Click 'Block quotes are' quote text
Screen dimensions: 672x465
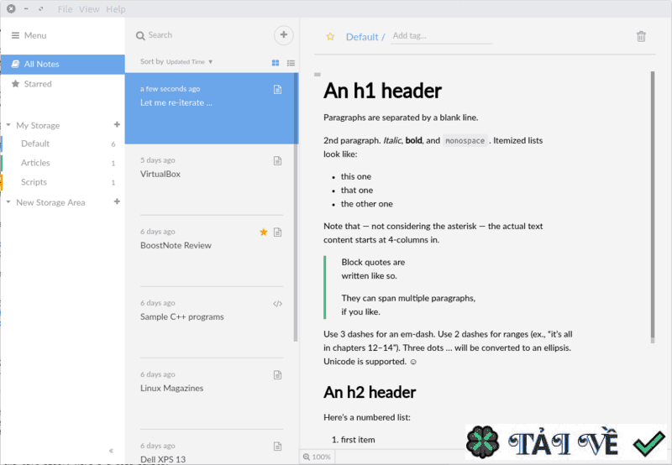pyautogui.click(x=373, y=263)
